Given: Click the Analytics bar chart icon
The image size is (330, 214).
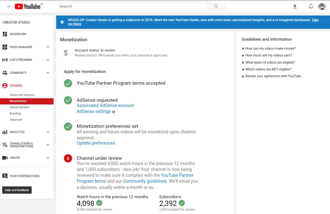Looking at the screenshot, I should [x=5, y=132].
